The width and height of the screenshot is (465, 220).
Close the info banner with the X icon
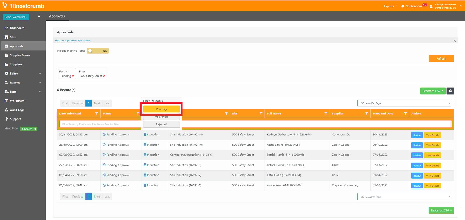tap(454, 41)
